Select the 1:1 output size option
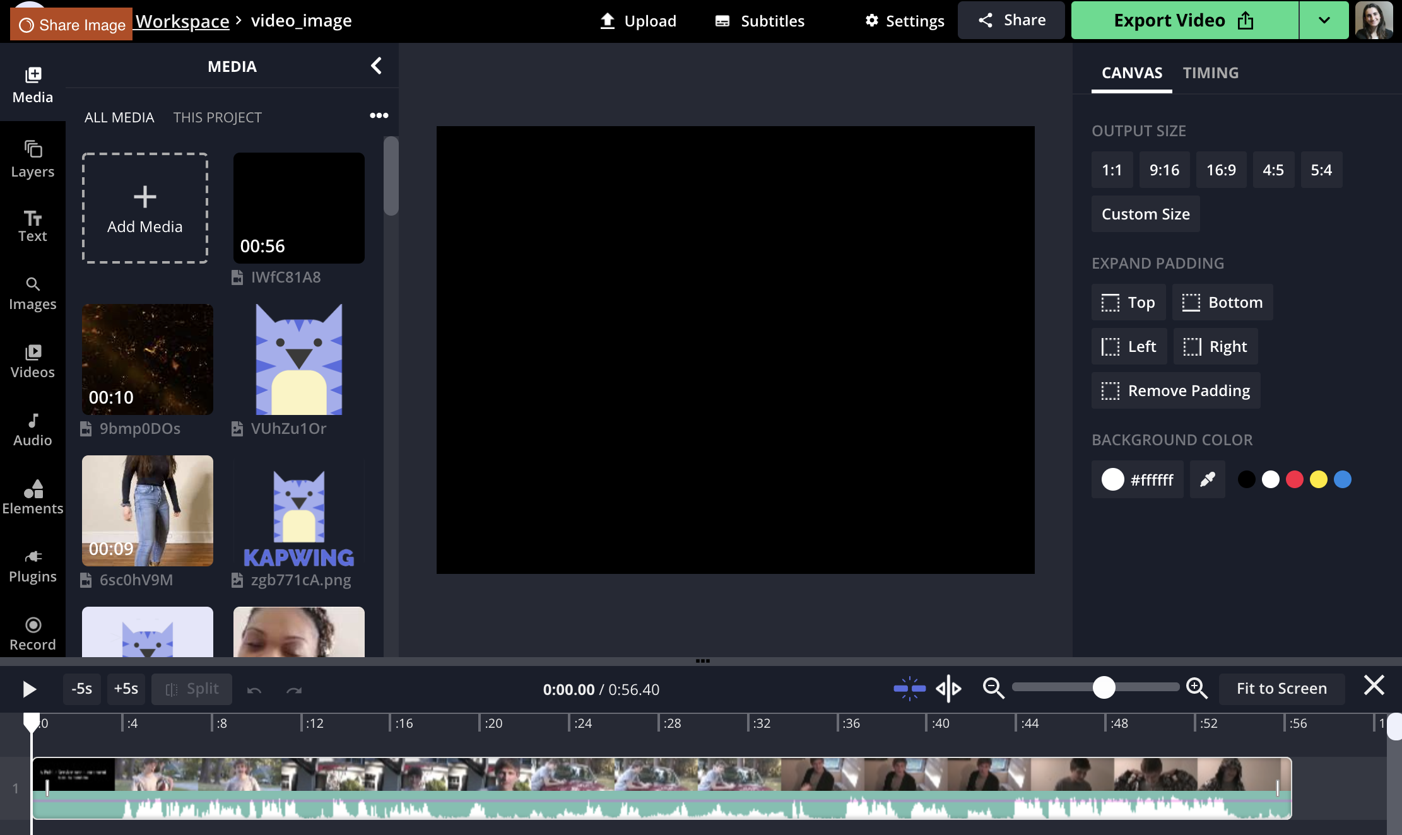Viewport: 1402px width, 835px height. click(x=1111, y=170)
